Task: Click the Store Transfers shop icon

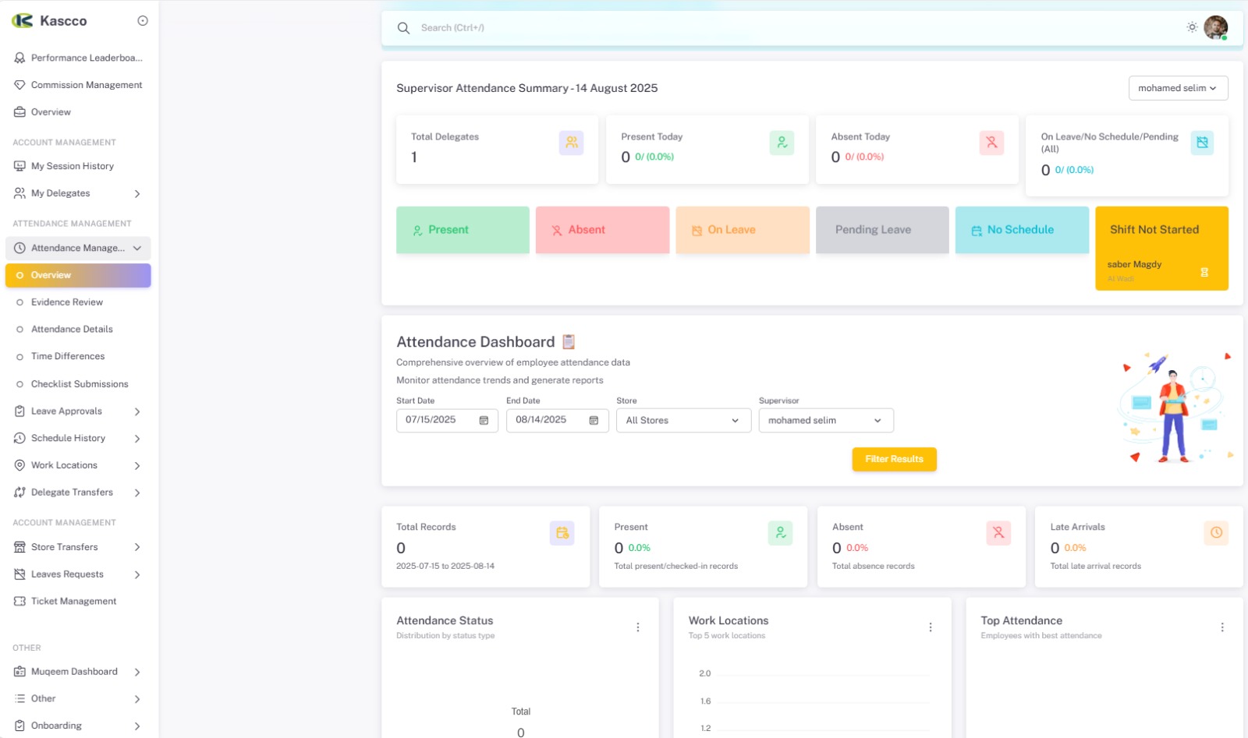Action: pos(19,547)
